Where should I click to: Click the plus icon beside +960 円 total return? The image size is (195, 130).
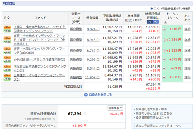pos(164,78)
